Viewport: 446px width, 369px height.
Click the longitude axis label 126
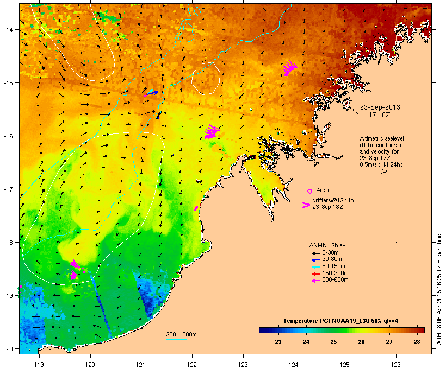[x=396, y=365]
